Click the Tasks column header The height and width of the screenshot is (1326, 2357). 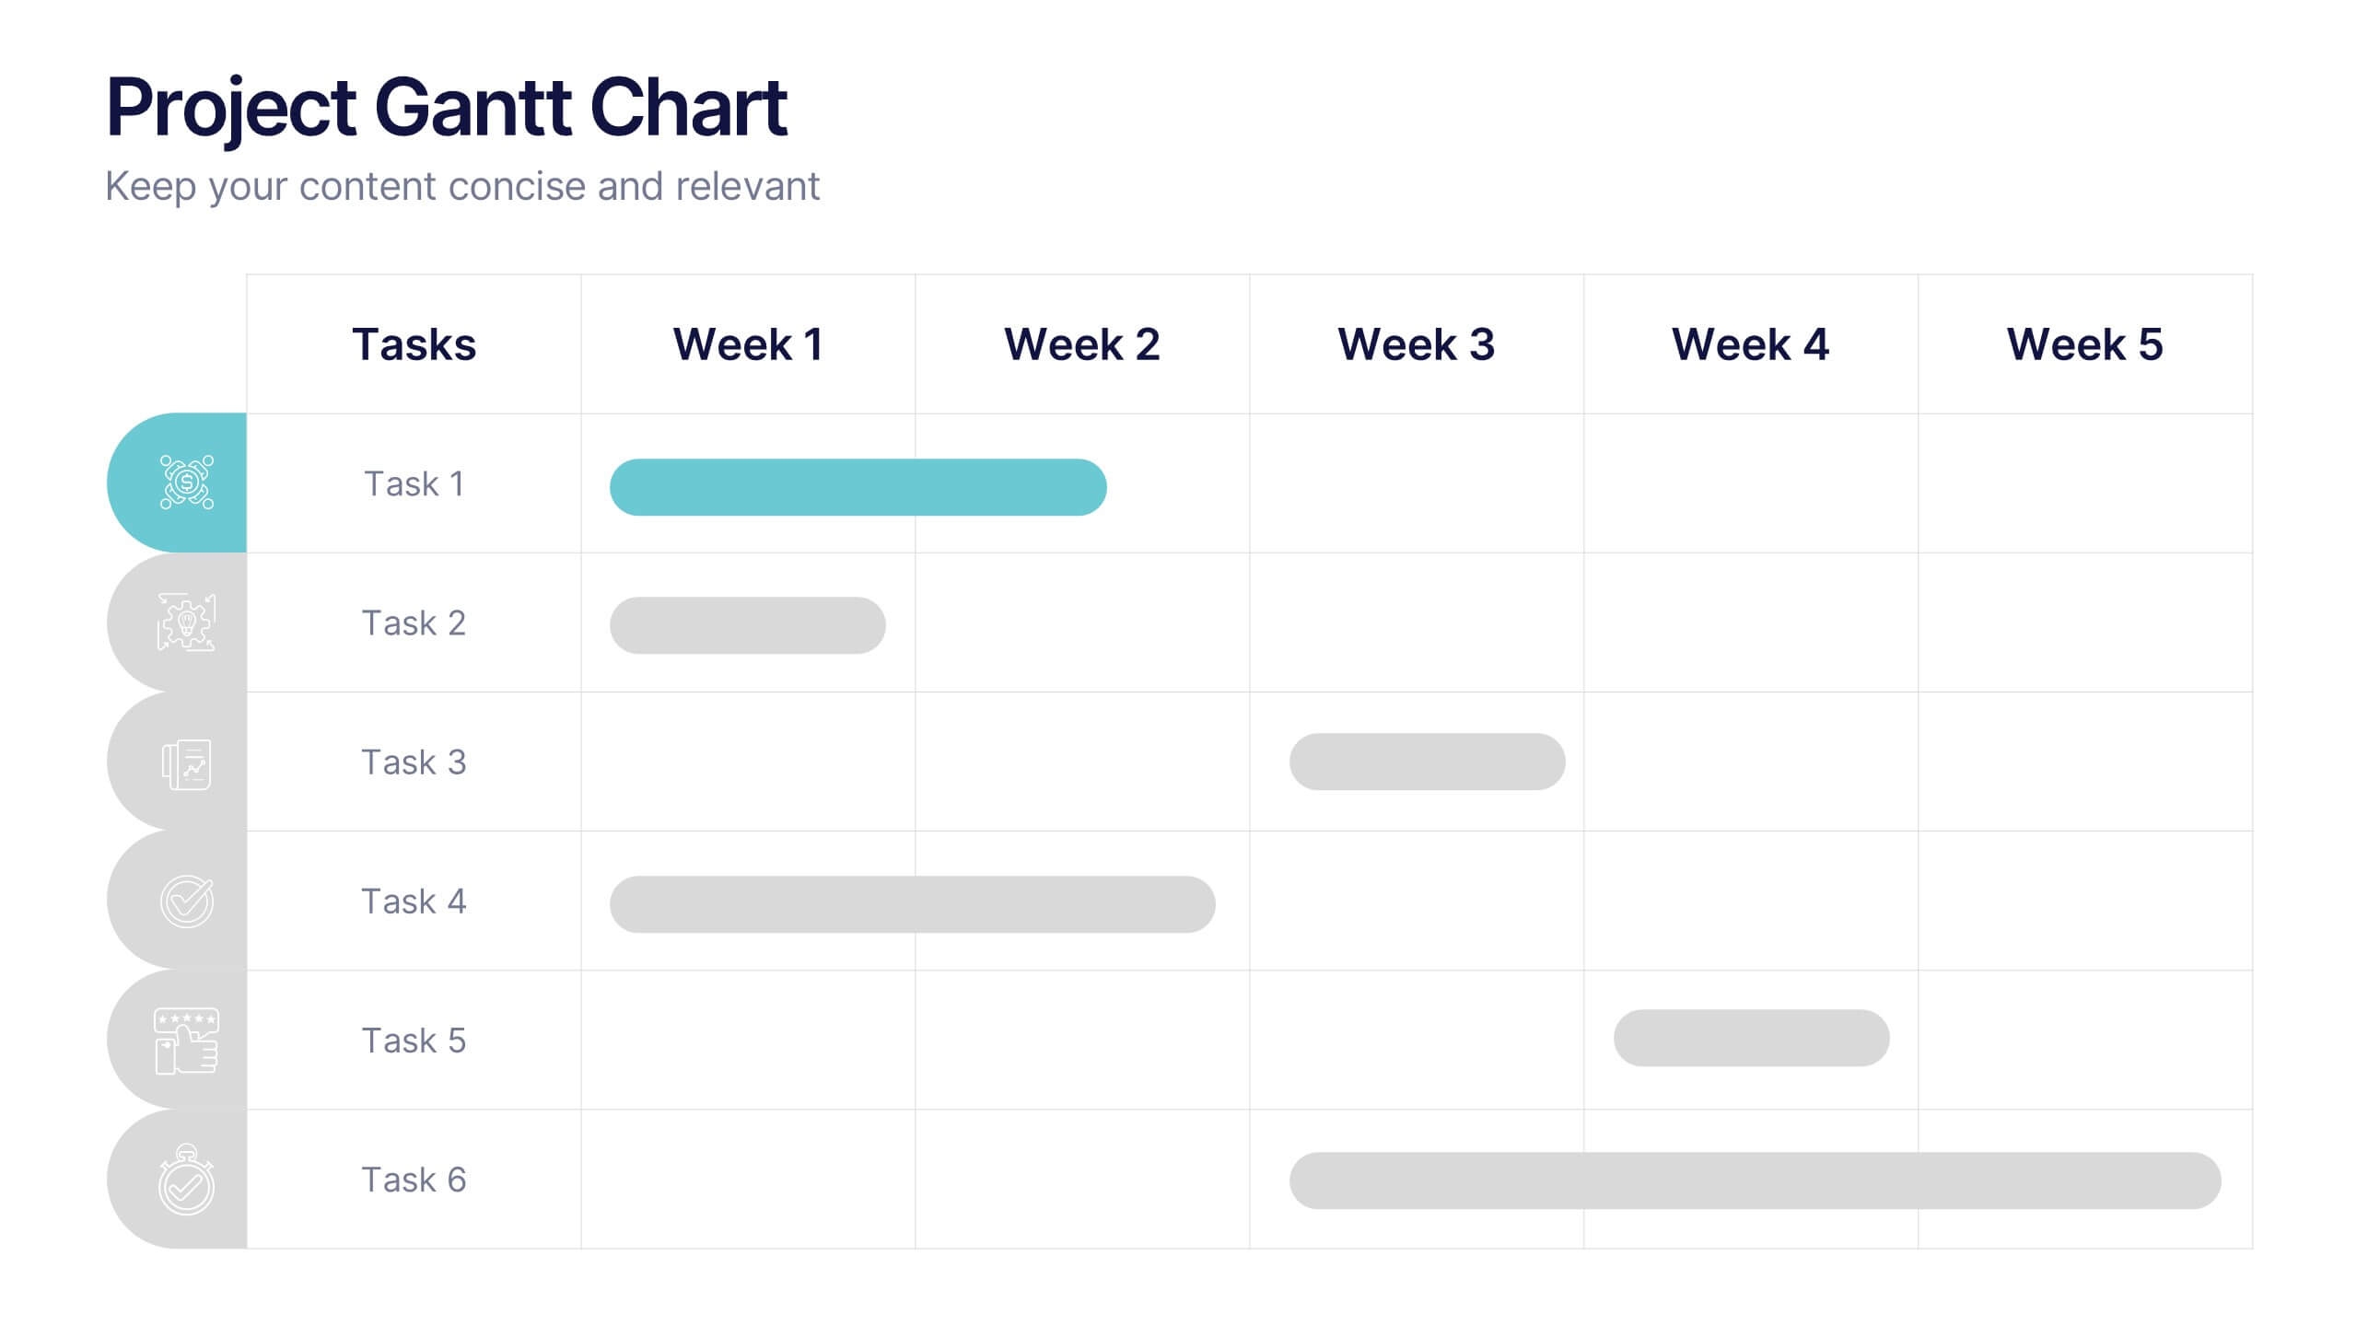tap(414, 344)
